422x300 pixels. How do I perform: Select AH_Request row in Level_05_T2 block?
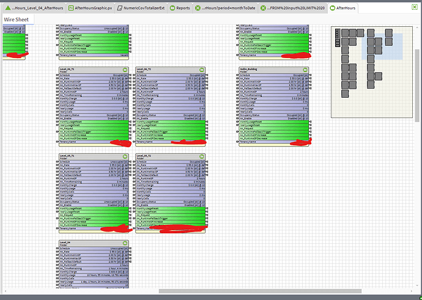(x=171, y=215)
